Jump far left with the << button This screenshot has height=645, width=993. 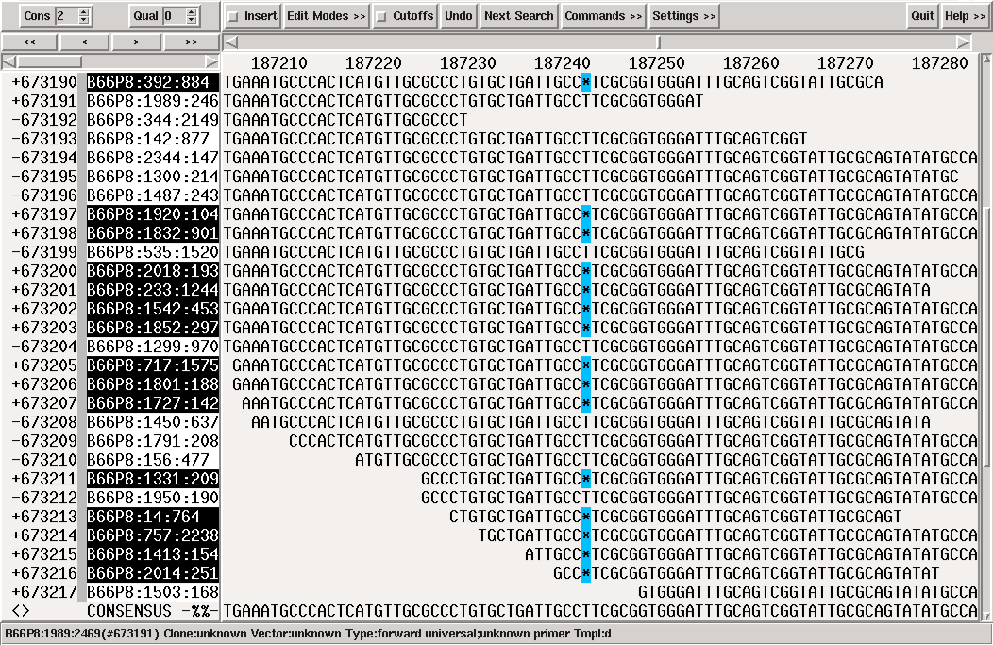pyautogui.click(x=29, y=42)
